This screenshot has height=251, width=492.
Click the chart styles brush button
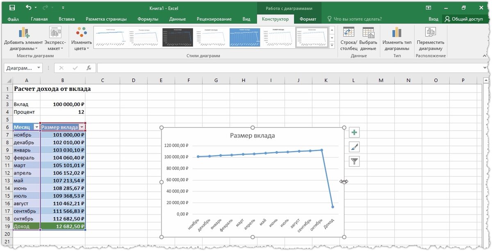point(354,147)
